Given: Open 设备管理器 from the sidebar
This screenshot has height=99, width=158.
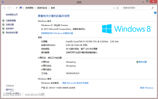Looking at the screenshot, I should click(11, 21).
